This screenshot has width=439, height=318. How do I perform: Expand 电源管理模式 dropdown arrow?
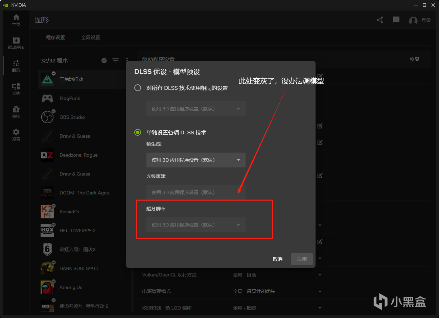(320, 291)
